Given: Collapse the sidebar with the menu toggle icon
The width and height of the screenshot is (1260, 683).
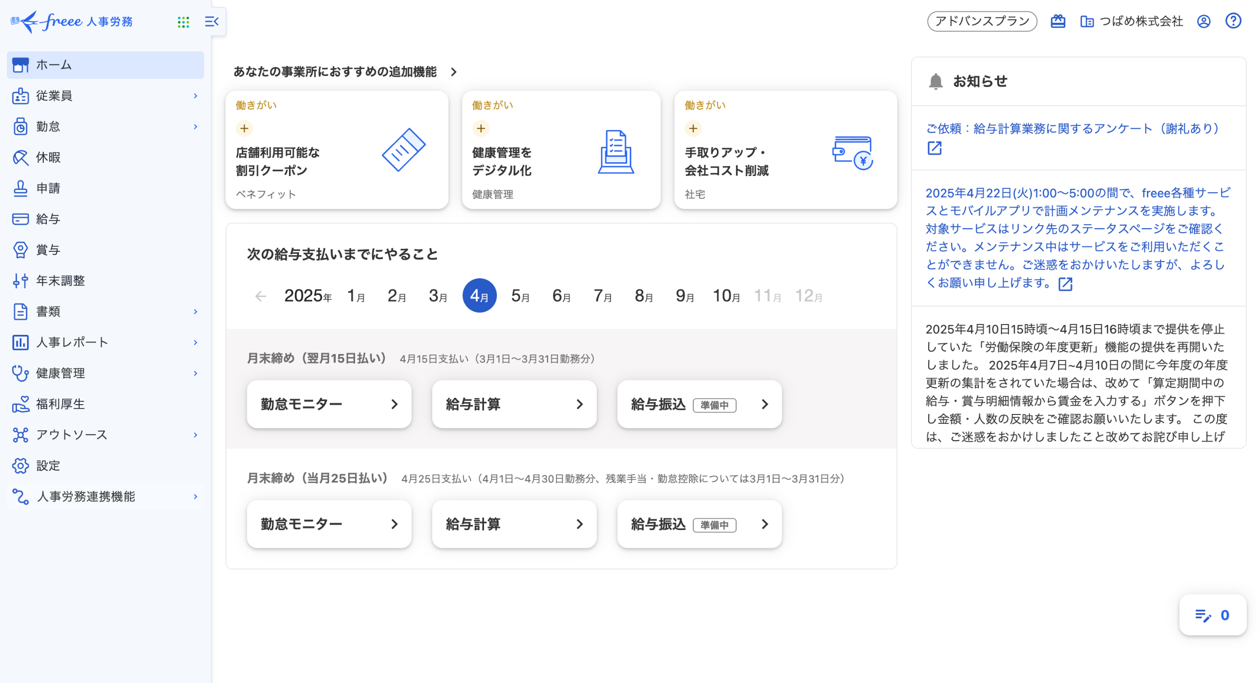Looking at the screenshot, I should click(212, 22).
